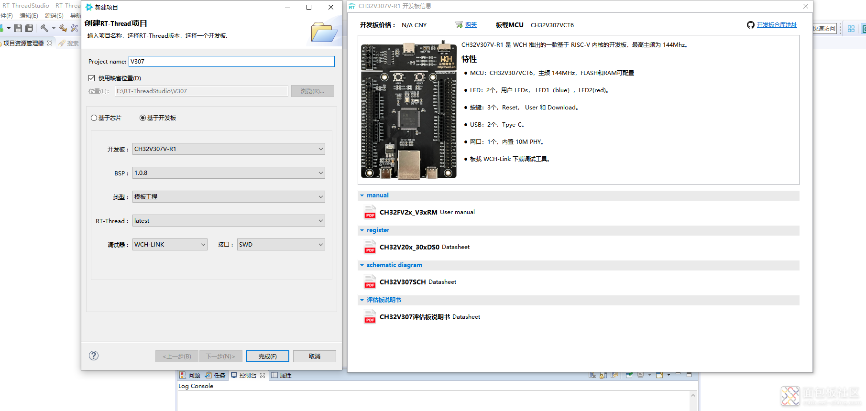
Task: Click the open new console icon
Action: click(x=659, y=375)
